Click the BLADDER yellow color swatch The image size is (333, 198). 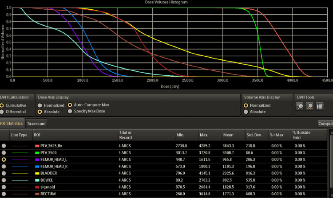37,174
